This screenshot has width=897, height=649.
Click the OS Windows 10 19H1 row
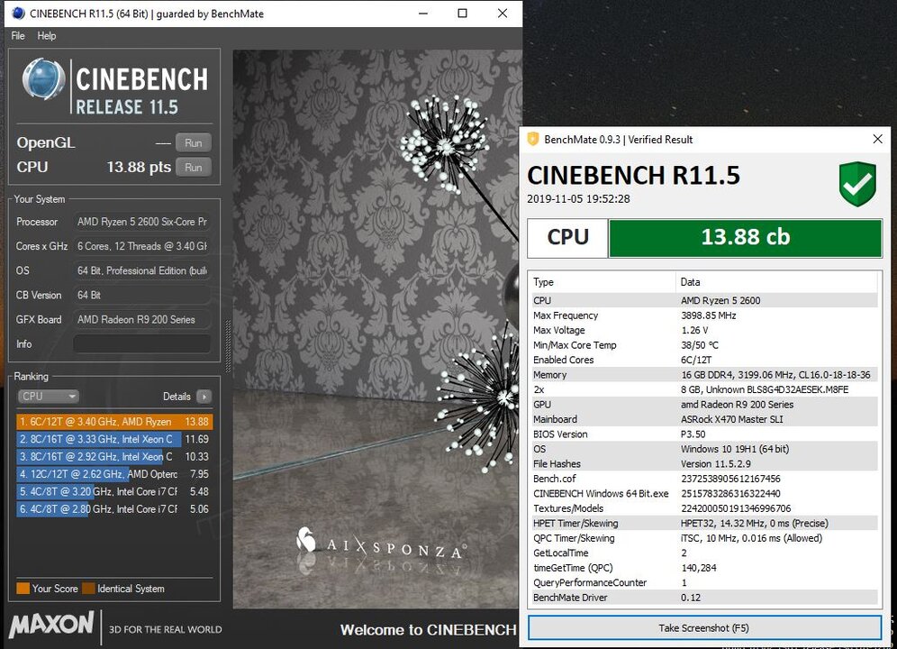[704, 449]
